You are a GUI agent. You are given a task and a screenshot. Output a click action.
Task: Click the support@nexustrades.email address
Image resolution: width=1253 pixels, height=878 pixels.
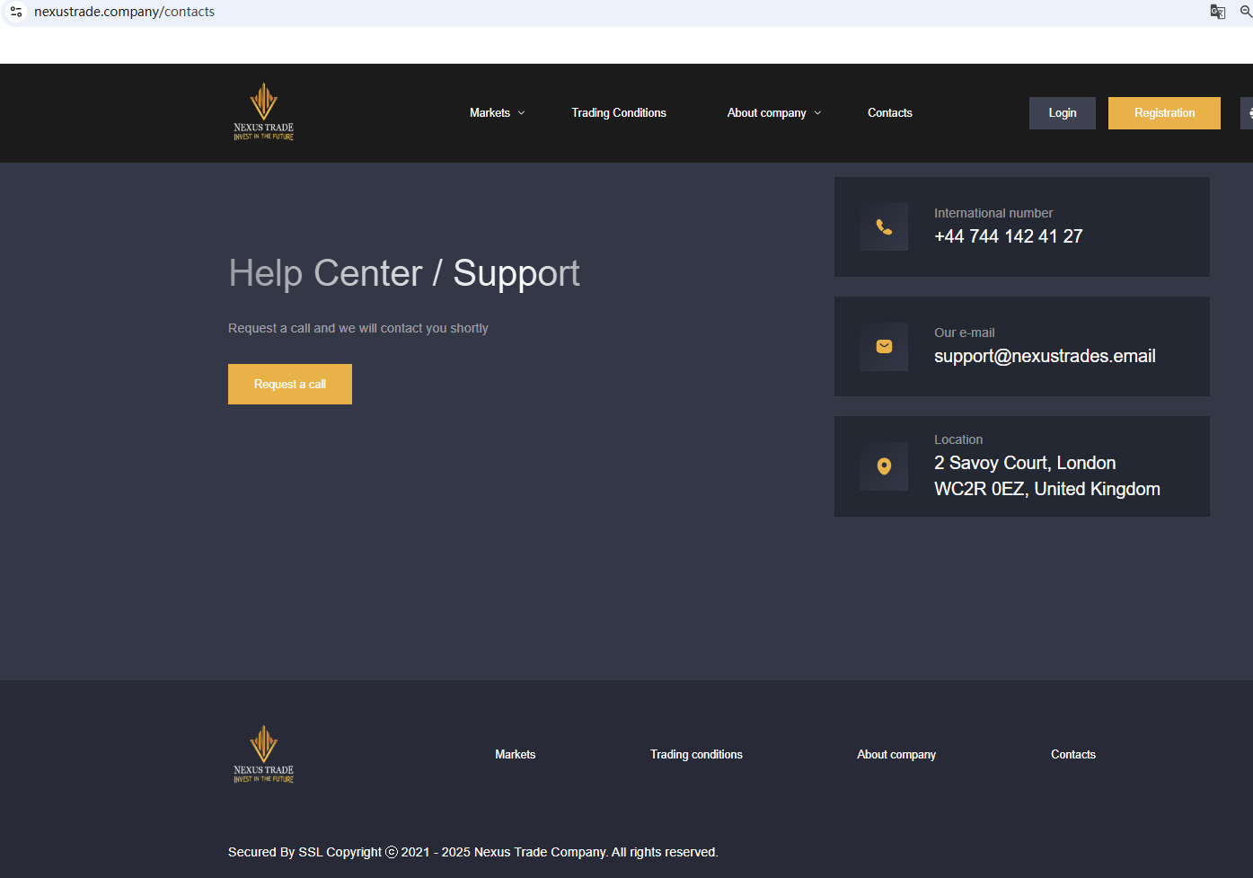(1045, 357)
